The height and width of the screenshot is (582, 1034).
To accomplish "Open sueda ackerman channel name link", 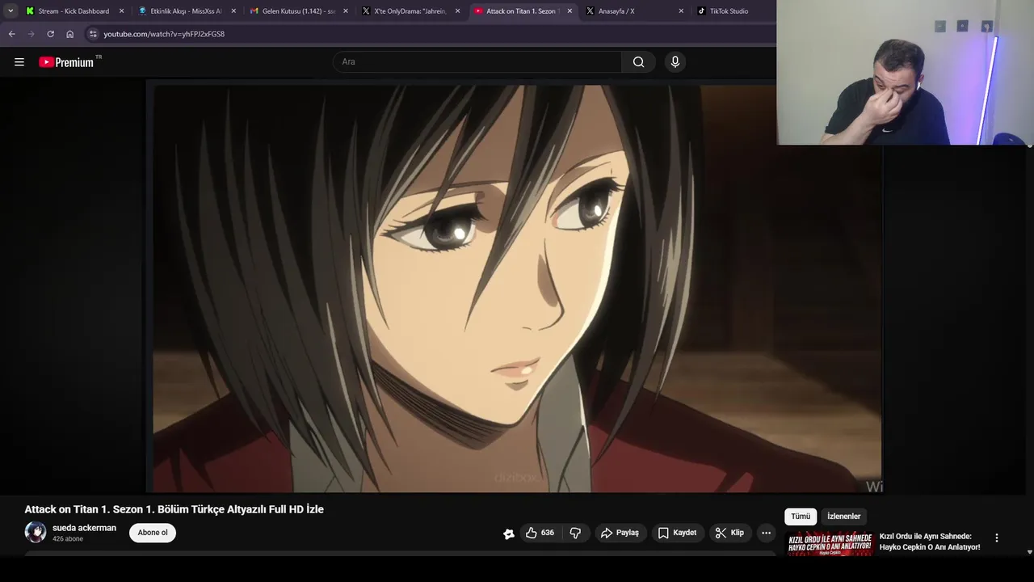I will point(84,528).
